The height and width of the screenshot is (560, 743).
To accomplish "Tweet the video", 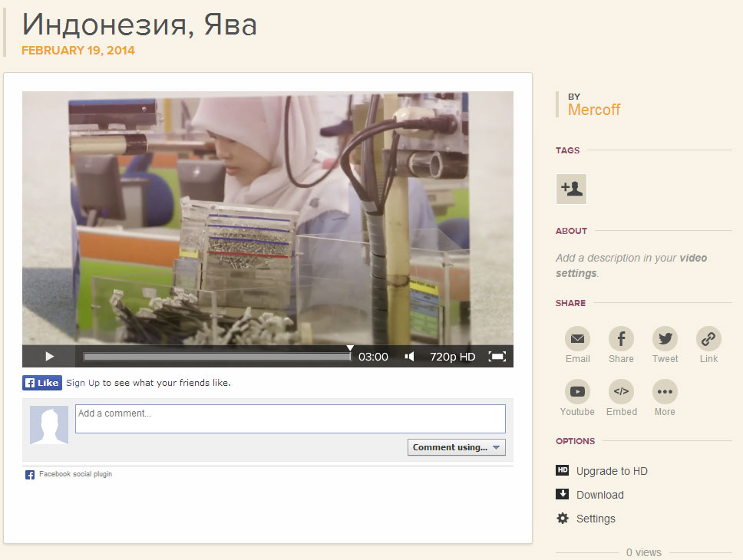I will 665,344.
